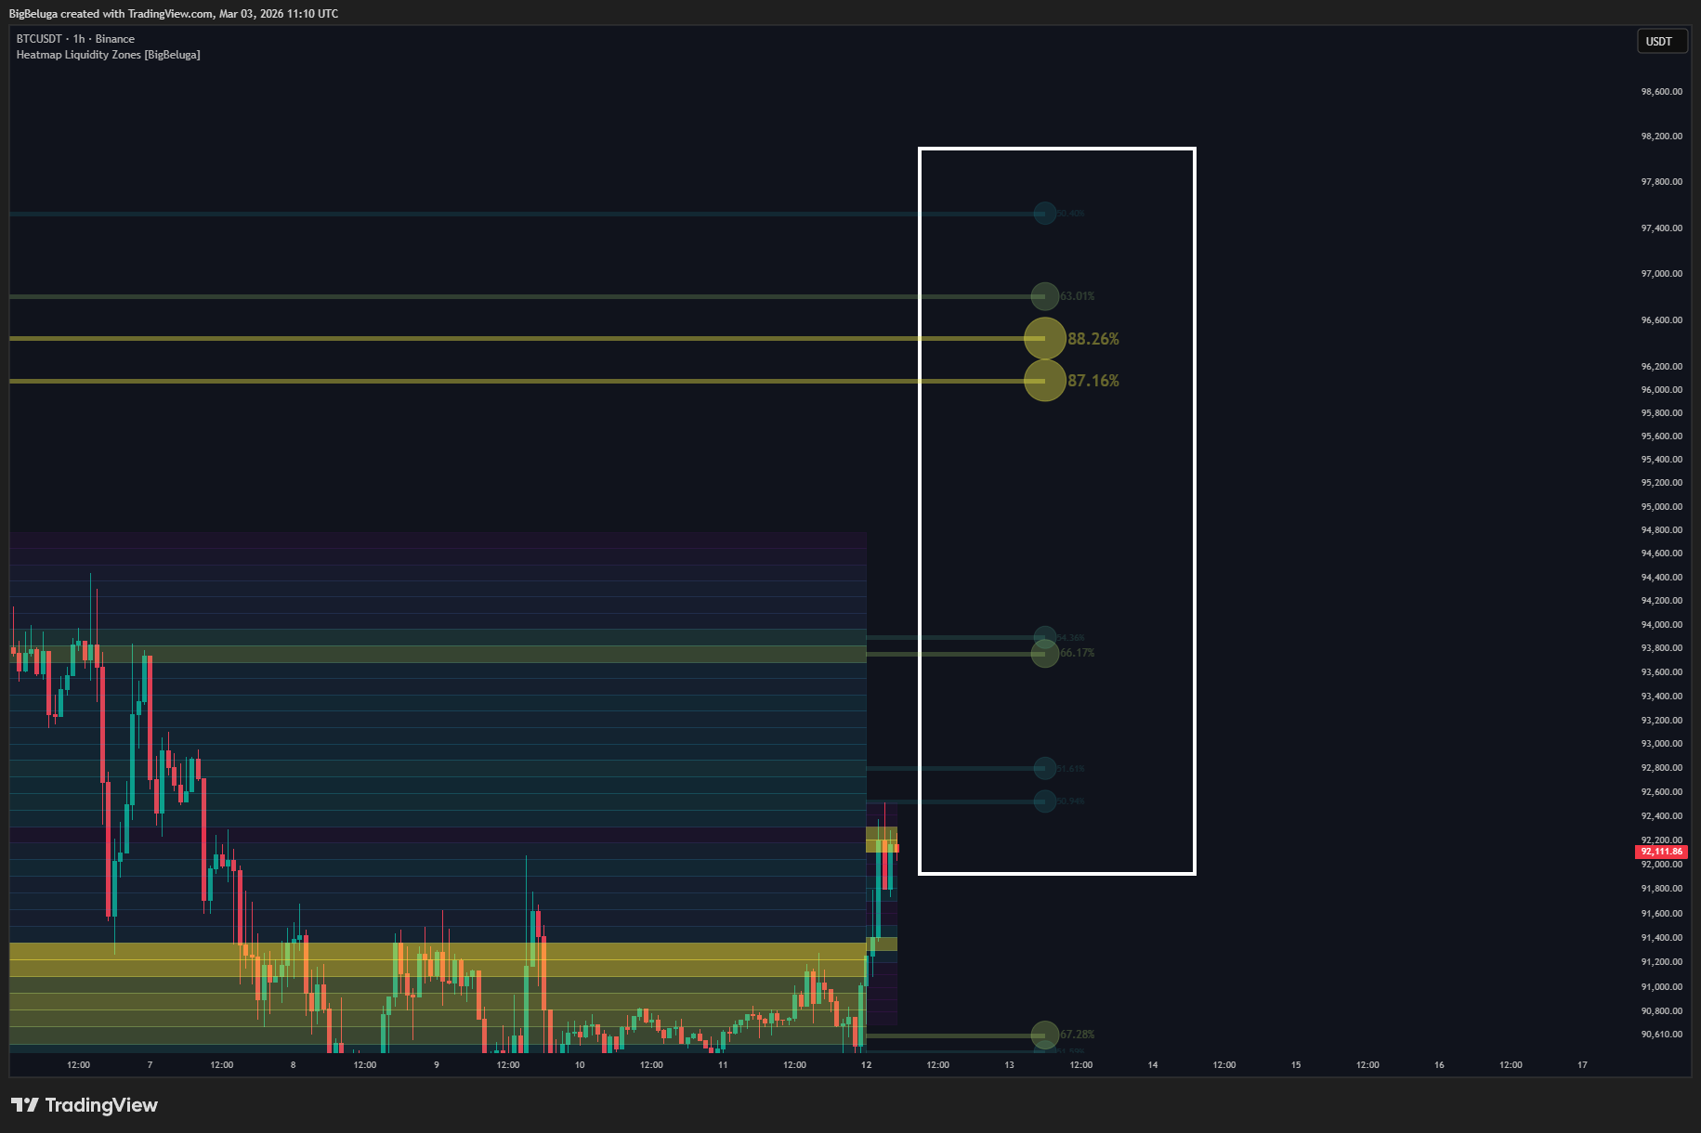Viewport: 1701px width, 1133px height.
Task: Click the current price label 92,111.86
Action: coord(1661,852)
